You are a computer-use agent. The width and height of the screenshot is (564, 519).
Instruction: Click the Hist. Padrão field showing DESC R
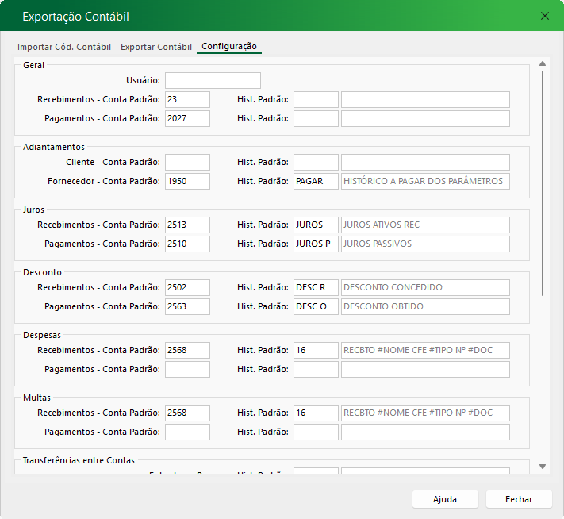316,287
